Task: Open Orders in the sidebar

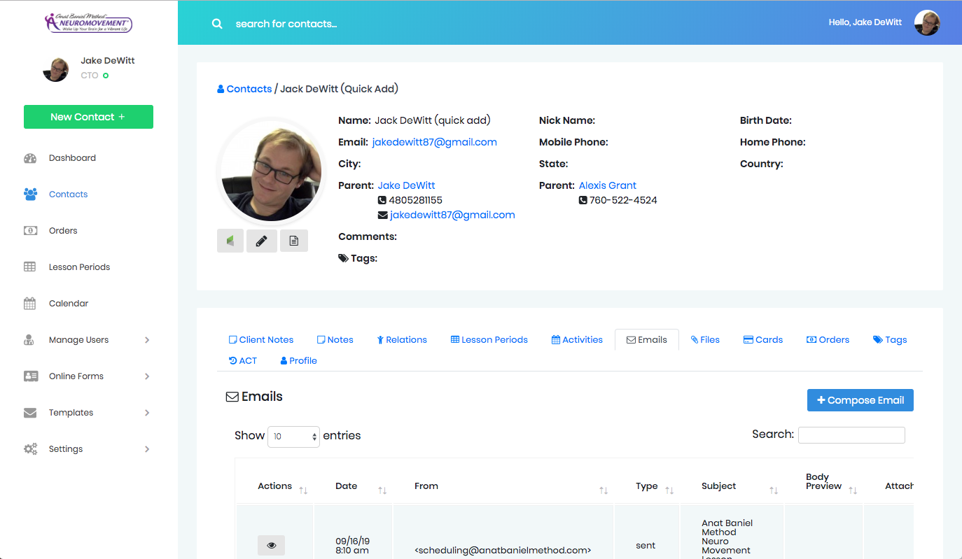Action: (x=63, y=231)
